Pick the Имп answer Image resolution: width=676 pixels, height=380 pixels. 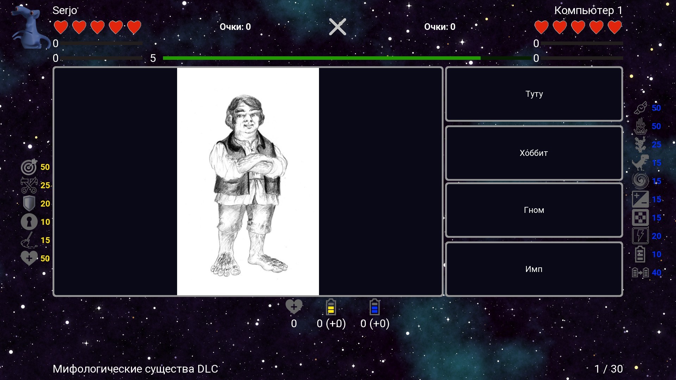[534, 269]
